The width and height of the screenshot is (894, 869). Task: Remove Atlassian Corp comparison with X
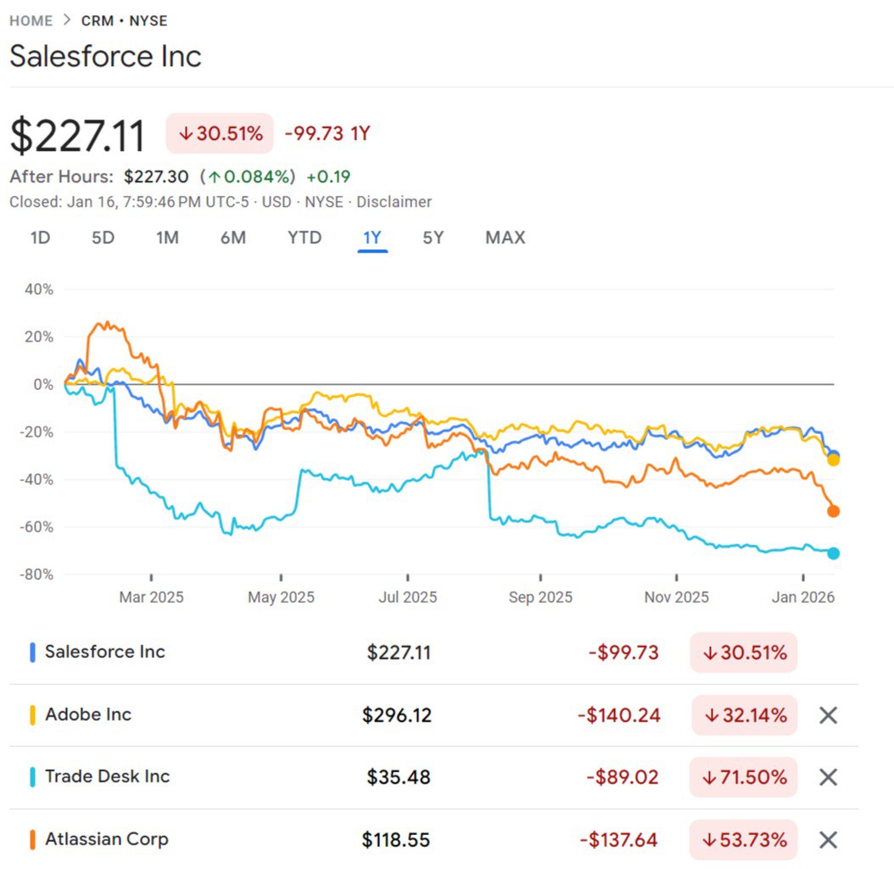tap(828, 840)
